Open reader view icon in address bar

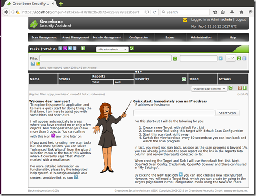coord(147,12)
